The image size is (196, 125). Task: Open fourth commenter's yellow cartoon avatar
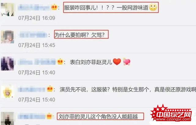pos(7,92)
